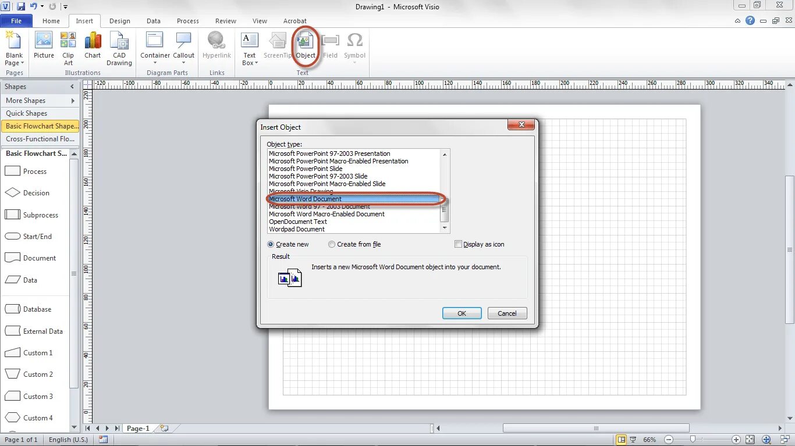This screenshot has height=446, width=795.
Task: Open the File tab
Action: [x=16, y=21]
